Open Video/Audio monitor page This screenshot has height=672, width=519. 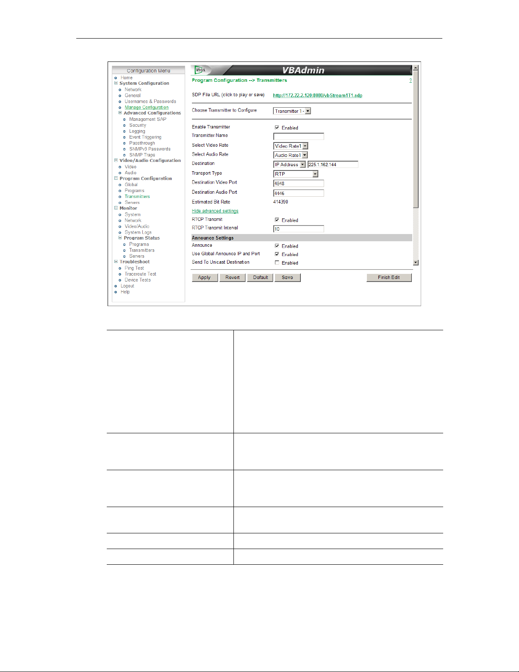137,226
